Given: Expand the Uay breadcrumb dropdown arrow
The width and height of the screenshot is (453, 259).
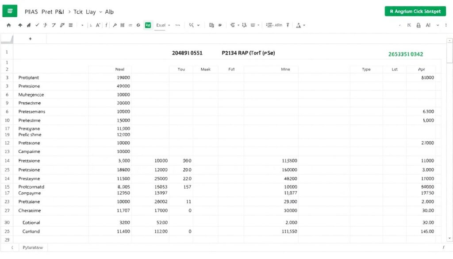Looking at the screenshot, I should click(100, 12).
